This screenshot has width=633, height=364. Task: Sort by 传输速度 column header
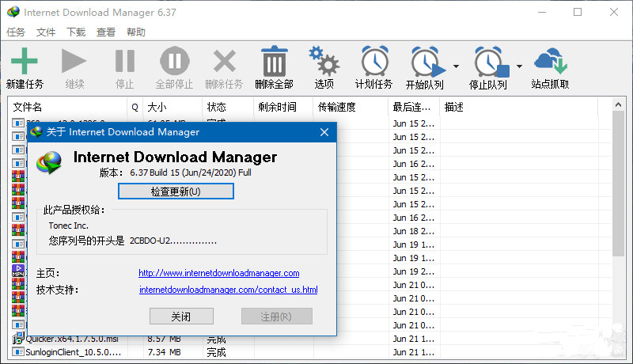pyautogui.click(x=351, y=107)
